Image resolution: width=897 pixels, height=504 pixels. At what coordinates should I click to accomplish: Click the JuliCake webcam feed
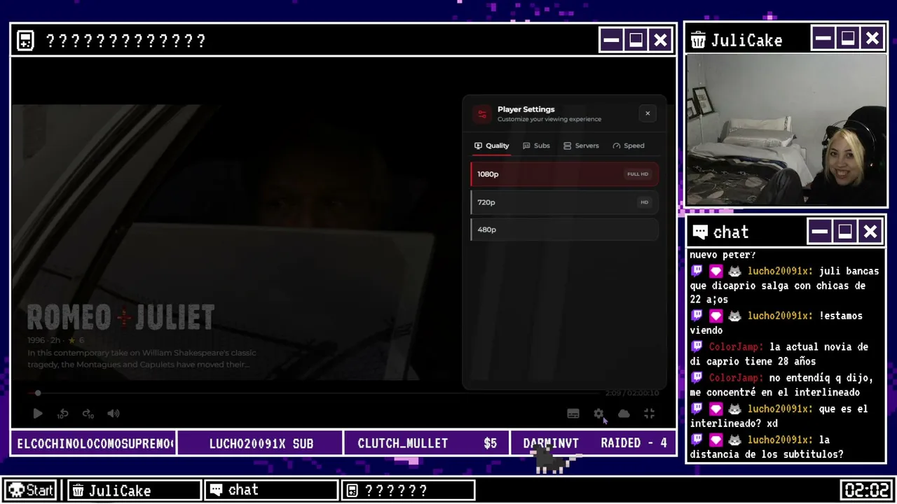coord(786,130)
